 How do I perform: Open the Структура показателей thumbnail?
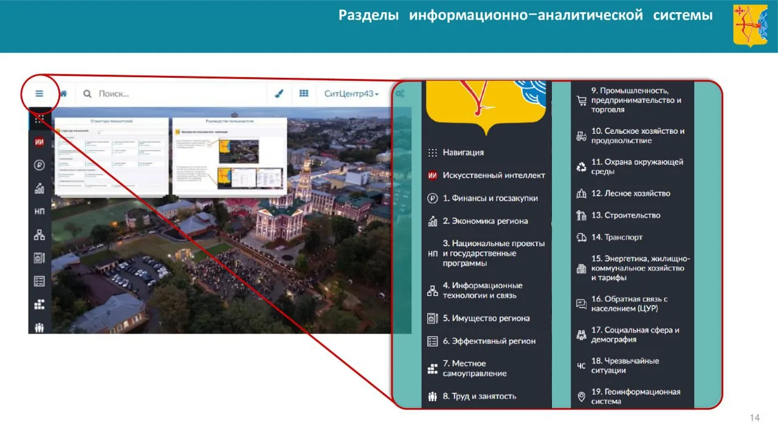tap(111, 156)
